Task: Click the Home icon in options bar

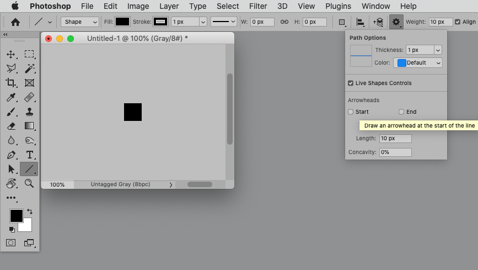Action: click(15, 22)
